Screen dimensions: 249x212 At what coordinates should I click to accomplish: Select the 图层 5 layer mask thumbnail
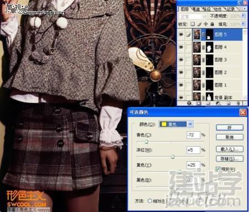(210, 34)
